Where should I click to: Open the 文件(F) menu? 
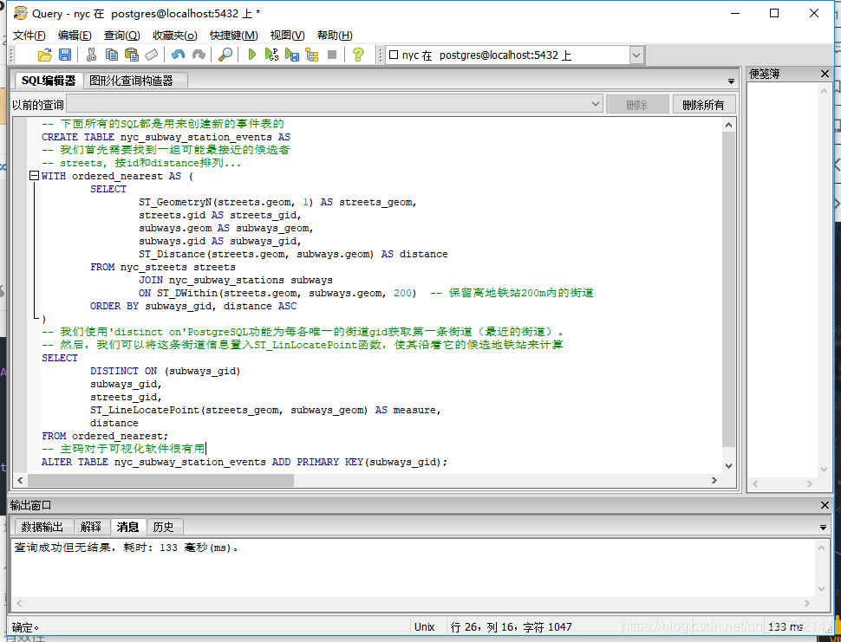point(29,36)
